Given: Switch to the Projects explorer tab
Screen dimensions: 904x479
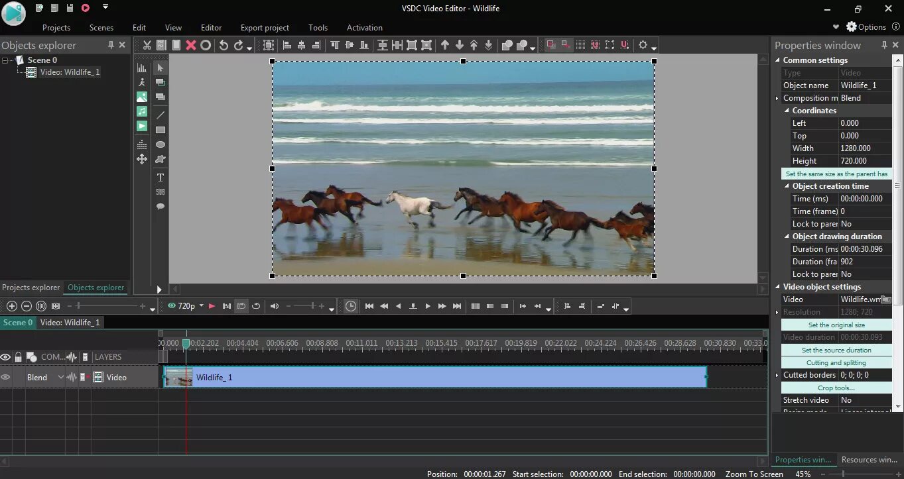Looking at the screenshot, I should pos(31,288).
